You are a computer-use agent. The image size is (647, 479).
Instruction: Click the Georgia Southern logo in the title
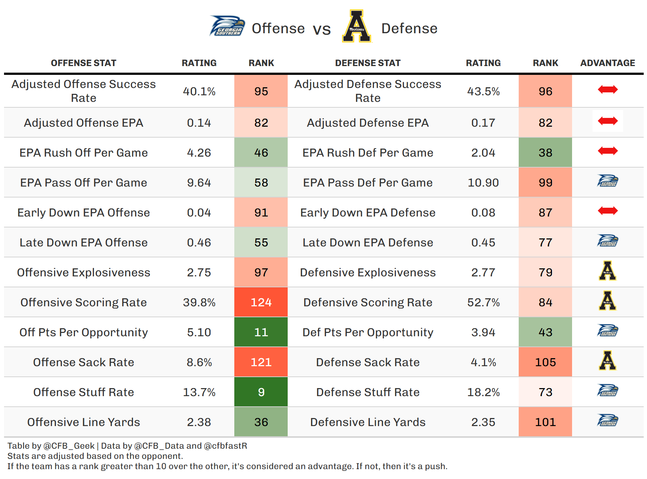[227, 26]
